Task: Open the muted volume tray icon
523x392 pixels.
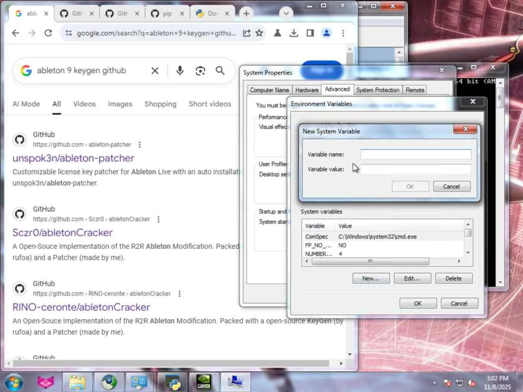Action: tap(471, 383)
